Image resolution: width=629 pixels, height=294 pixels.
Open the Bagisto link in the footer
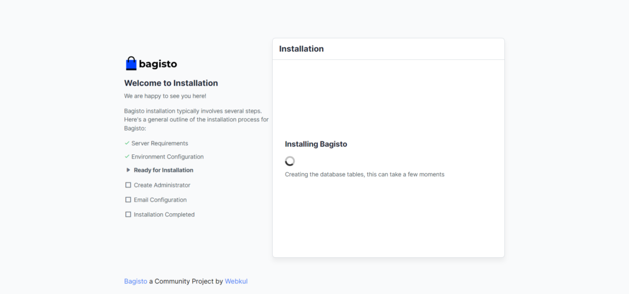[136, 281]
